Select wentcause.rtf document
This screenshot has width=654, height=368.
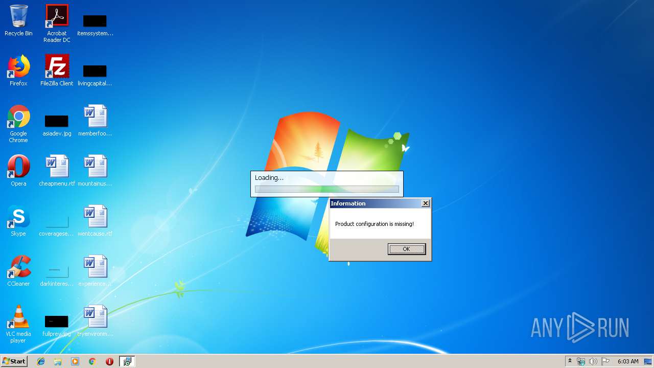click(x=95, y=221)
